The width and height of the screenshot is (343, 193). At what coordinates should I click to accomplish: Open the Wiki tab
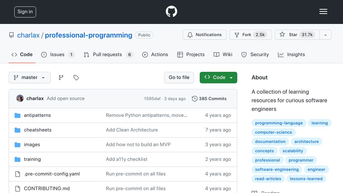[223, 54]
